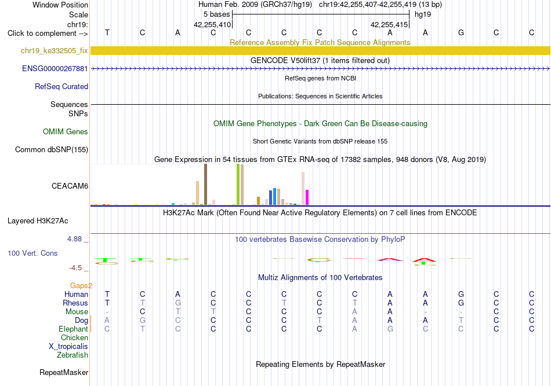The height and width of the screenshot is (386, 551).
Task: Click the Rhesus species row label
Action: [x=75, y=303]
